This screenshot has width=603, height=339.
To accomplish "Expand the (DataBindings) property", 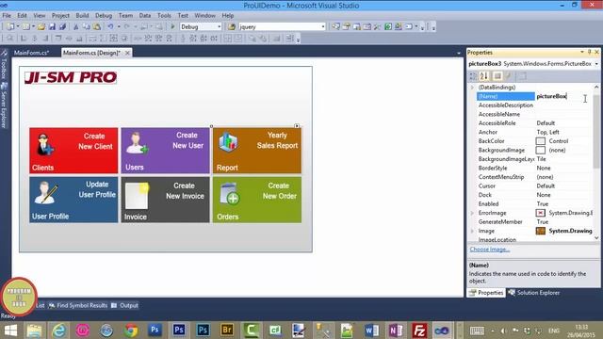I will pyautogui.click(x=472, y=88).
